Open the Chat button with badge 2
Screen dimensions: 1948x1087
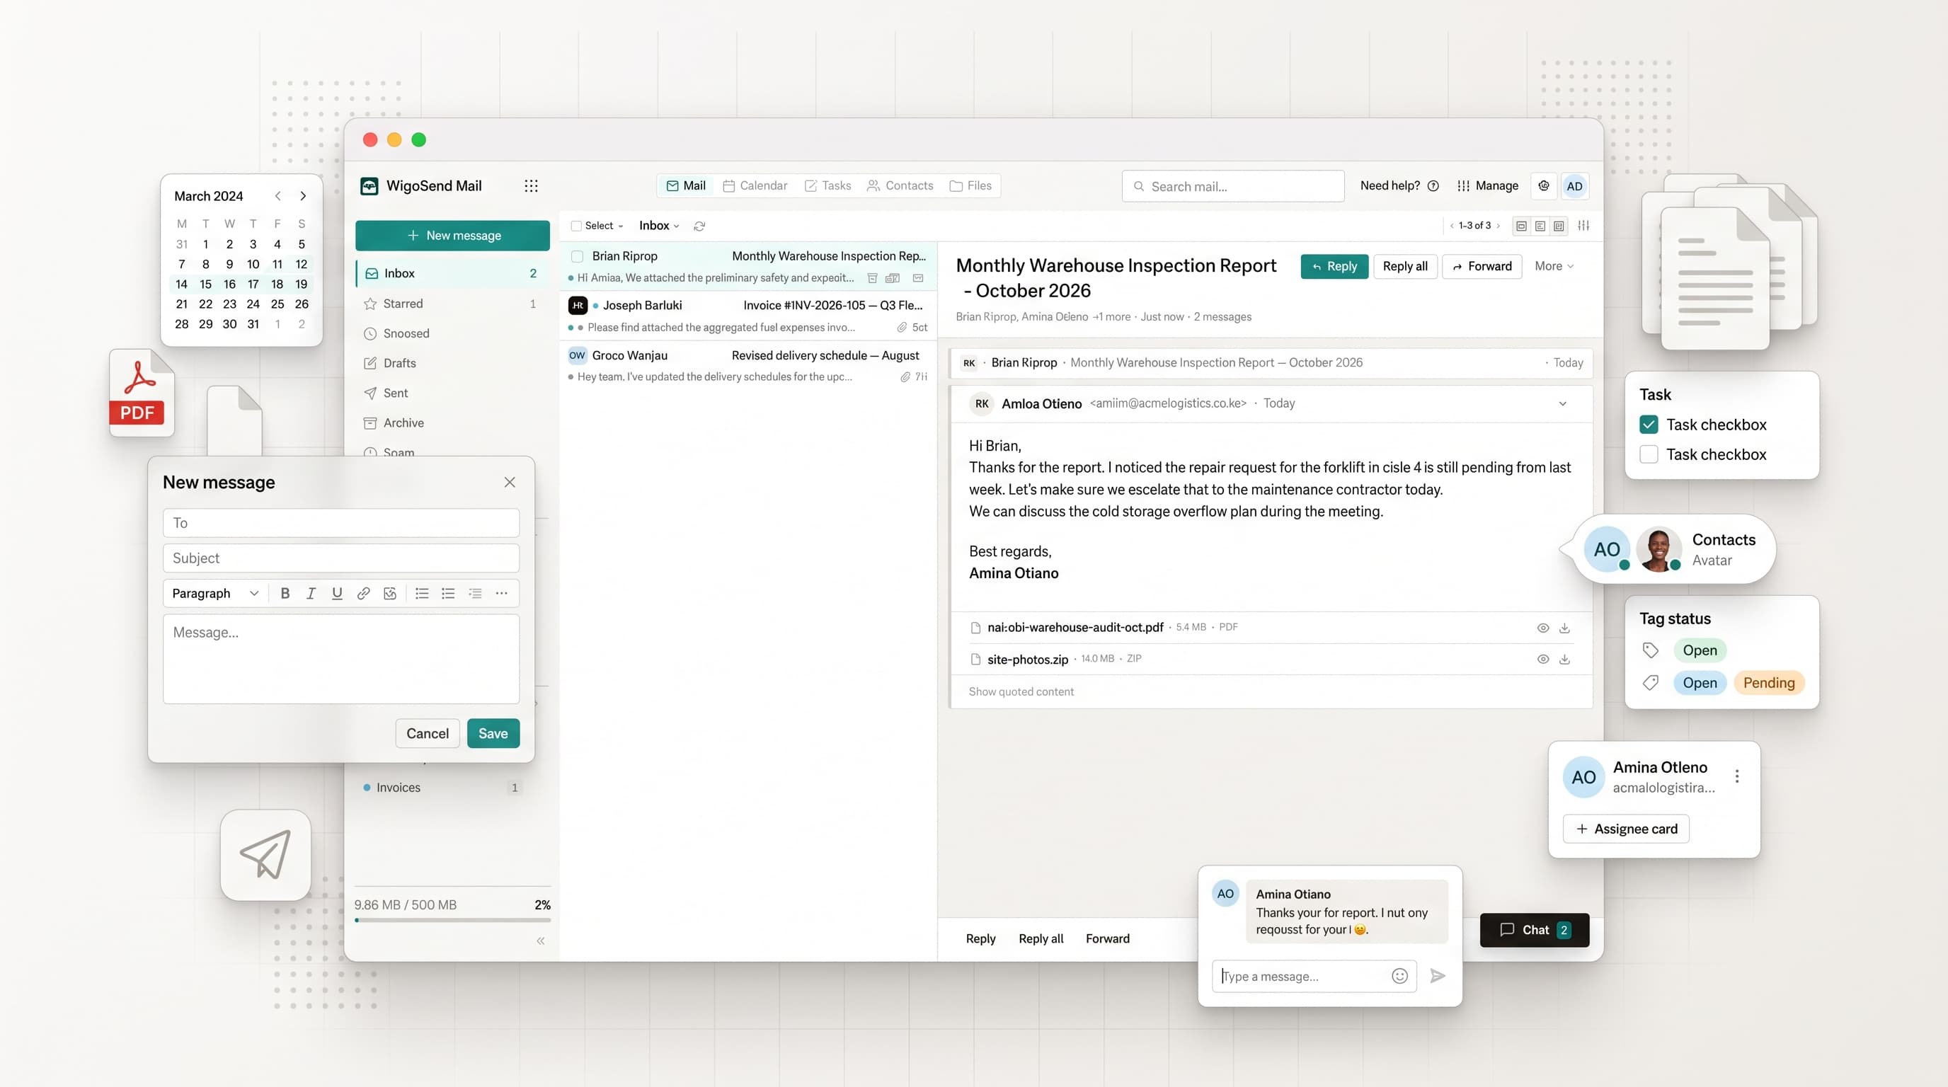click(1535, 930)
